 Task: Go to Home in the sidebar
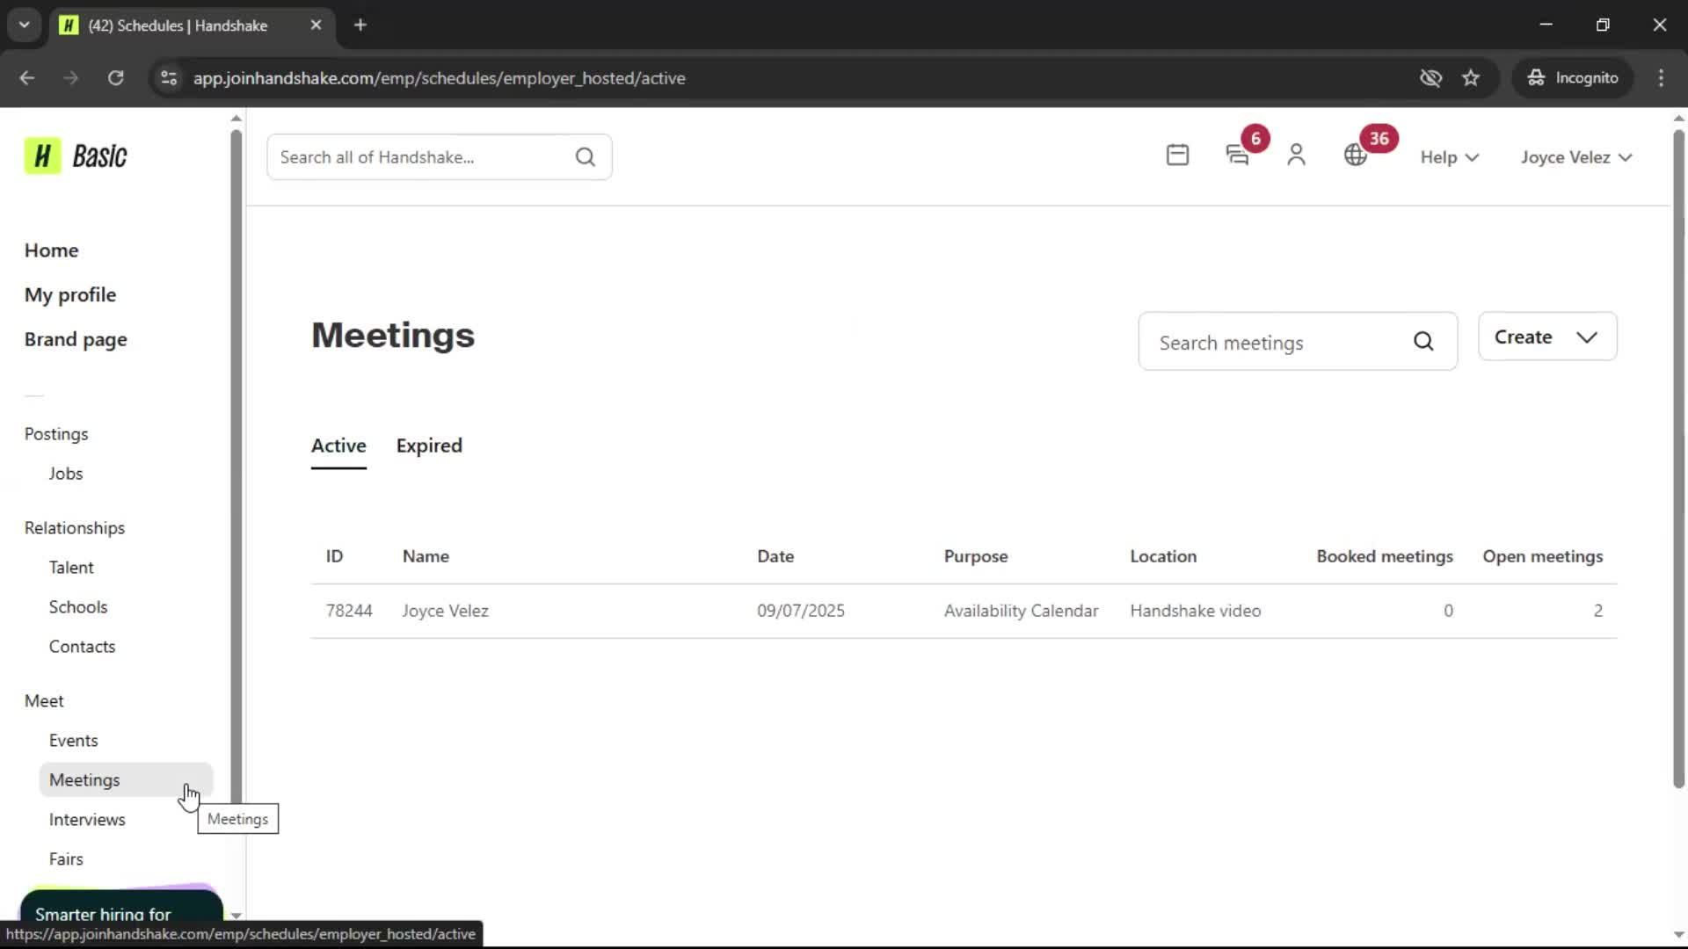(51, 250)
